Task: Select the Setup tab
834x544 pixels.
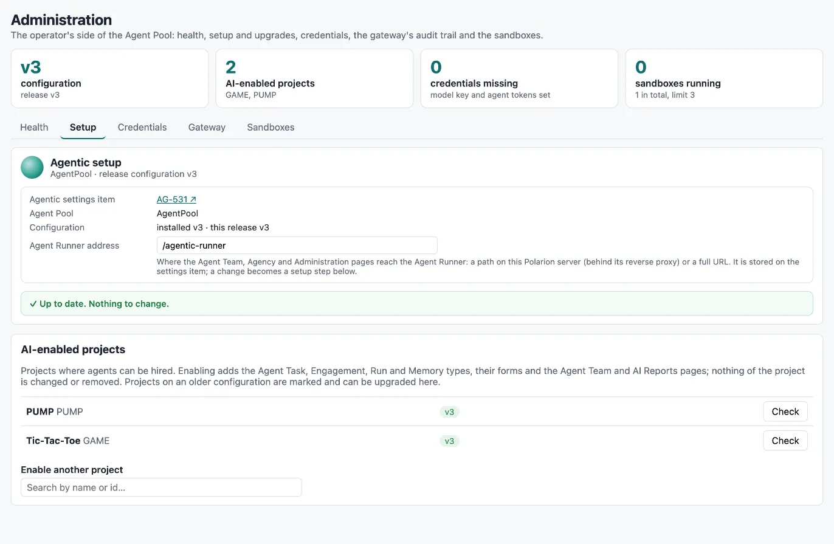Action: click(83, 127)
